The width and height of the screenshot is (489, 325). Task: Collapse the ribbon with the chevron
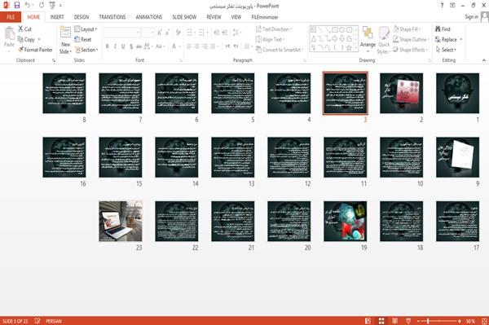pyautogui.click(x=484, y=60)
